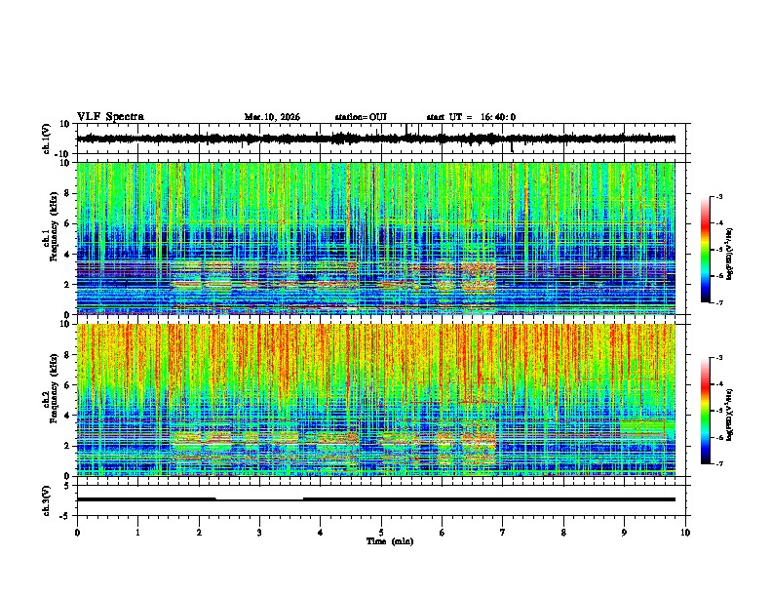Screen dimensions: 772x597
Task: Click ch.1 frequency axis "8" kHz tick
Action: coord(68,193)
